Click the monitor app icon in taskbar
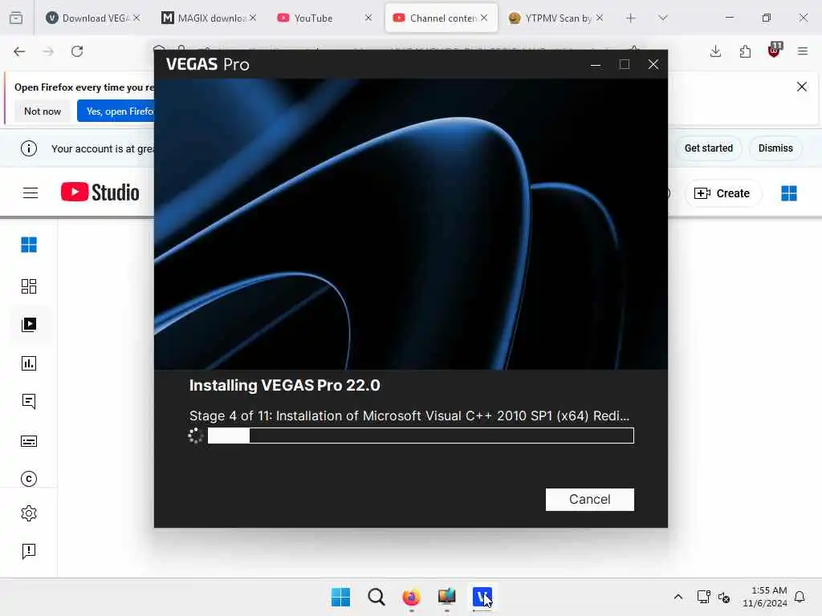The width and height of the screenshot is (822, 616). [x=446, y=597]
